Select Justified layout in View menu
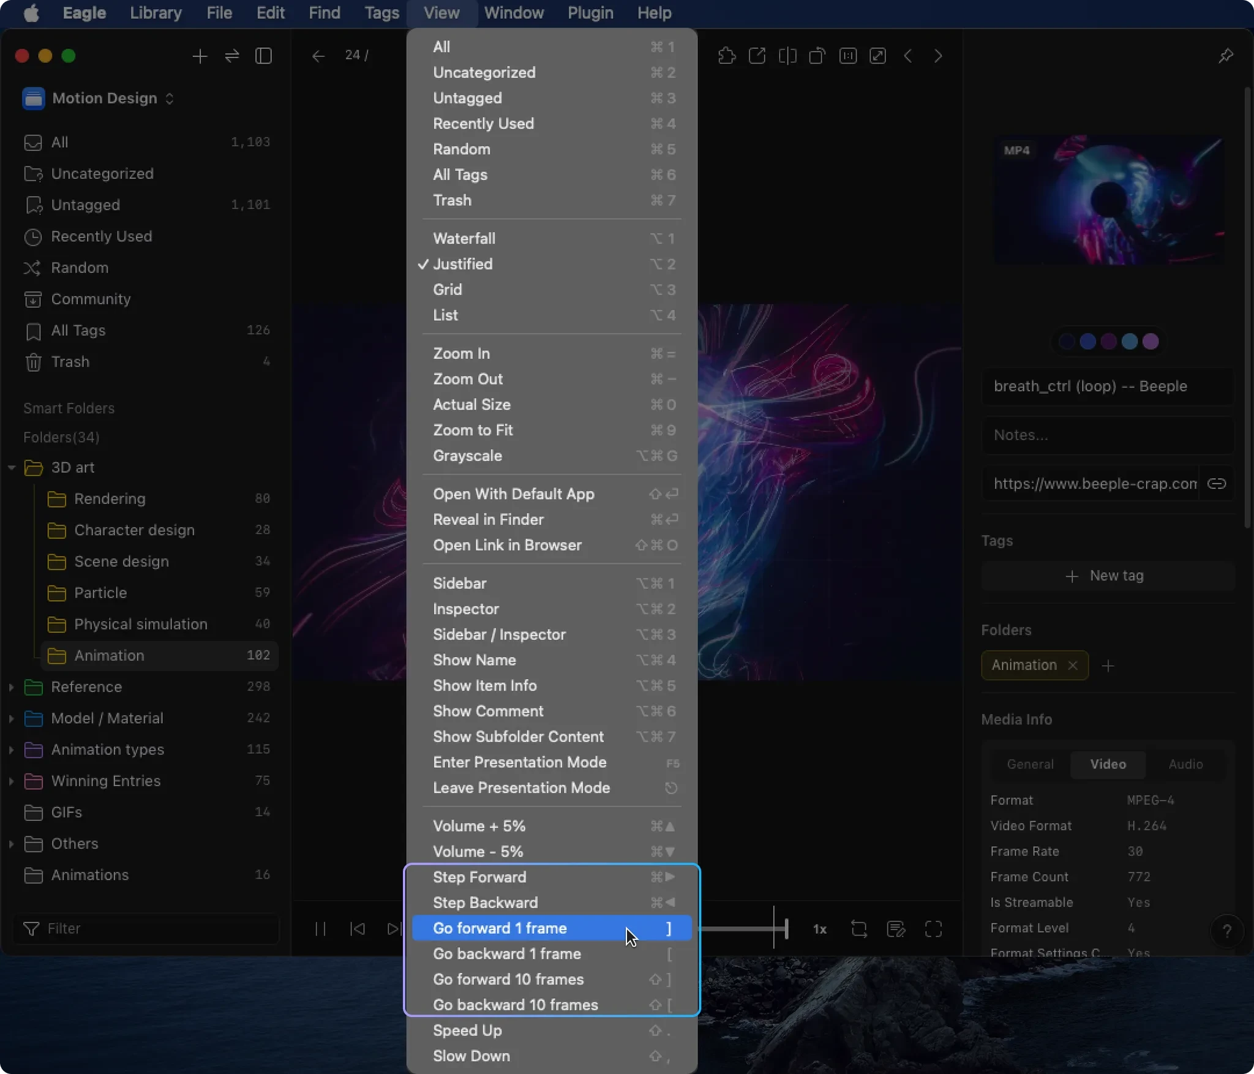 (552, 264)
